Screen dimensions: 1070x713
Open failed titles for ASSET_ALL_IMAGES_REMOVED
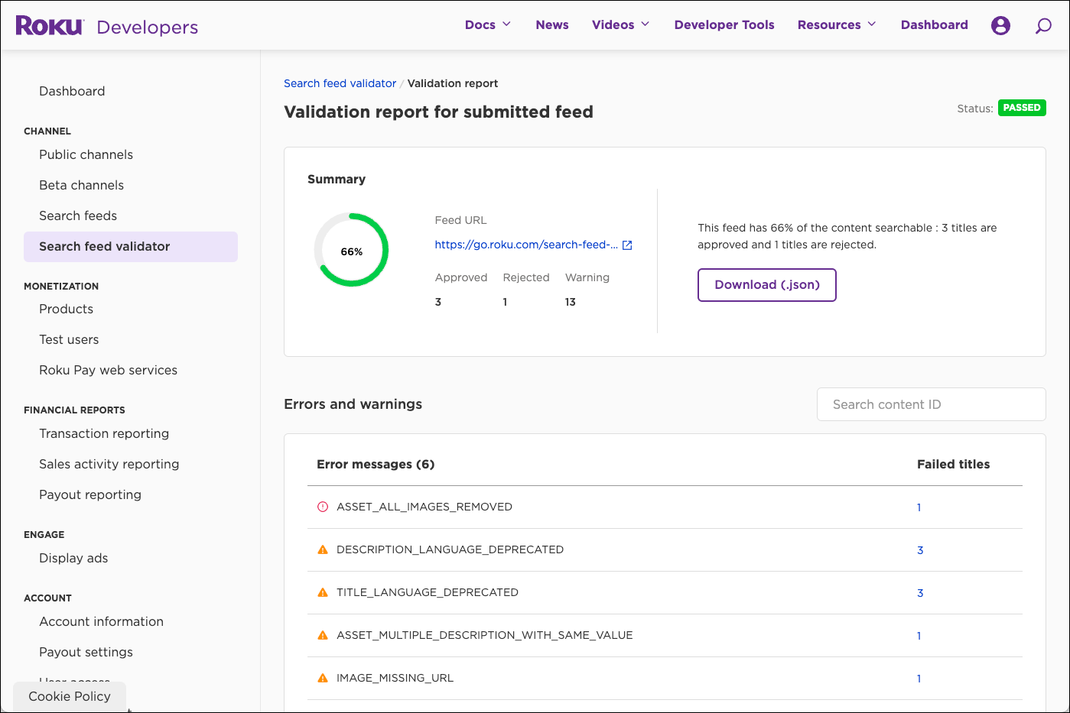point(919,507)
